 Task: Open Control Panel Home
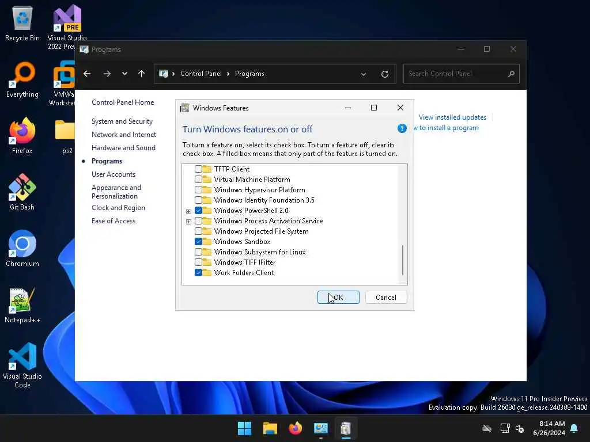(123, 102)
